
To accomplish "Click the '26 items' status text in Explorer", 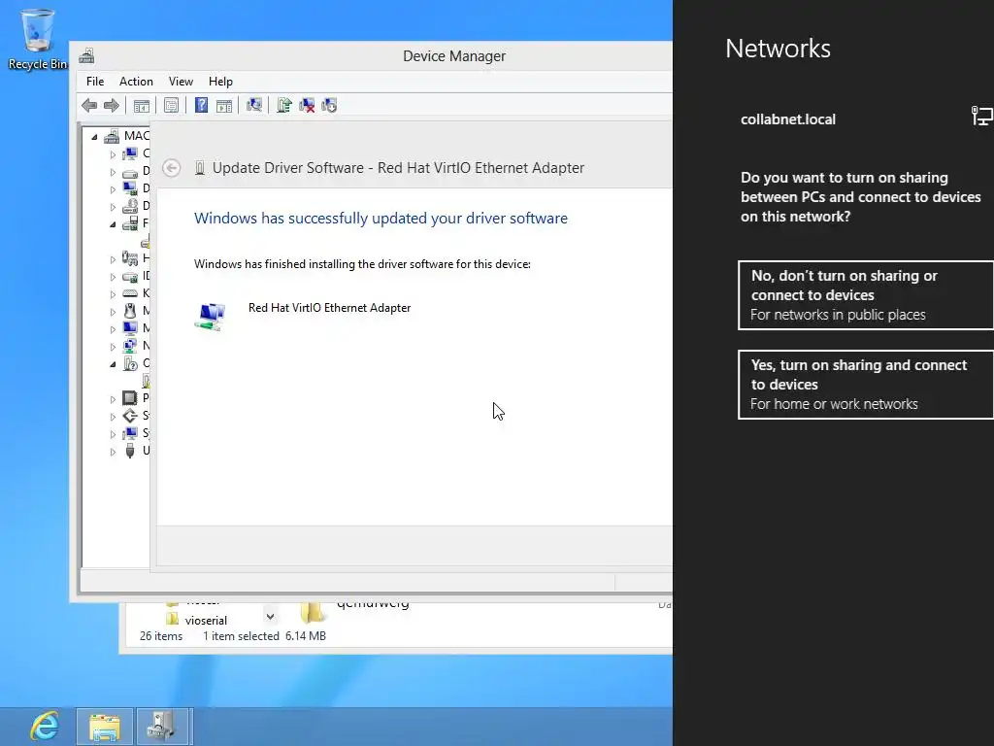I will (x=161, y=635).
